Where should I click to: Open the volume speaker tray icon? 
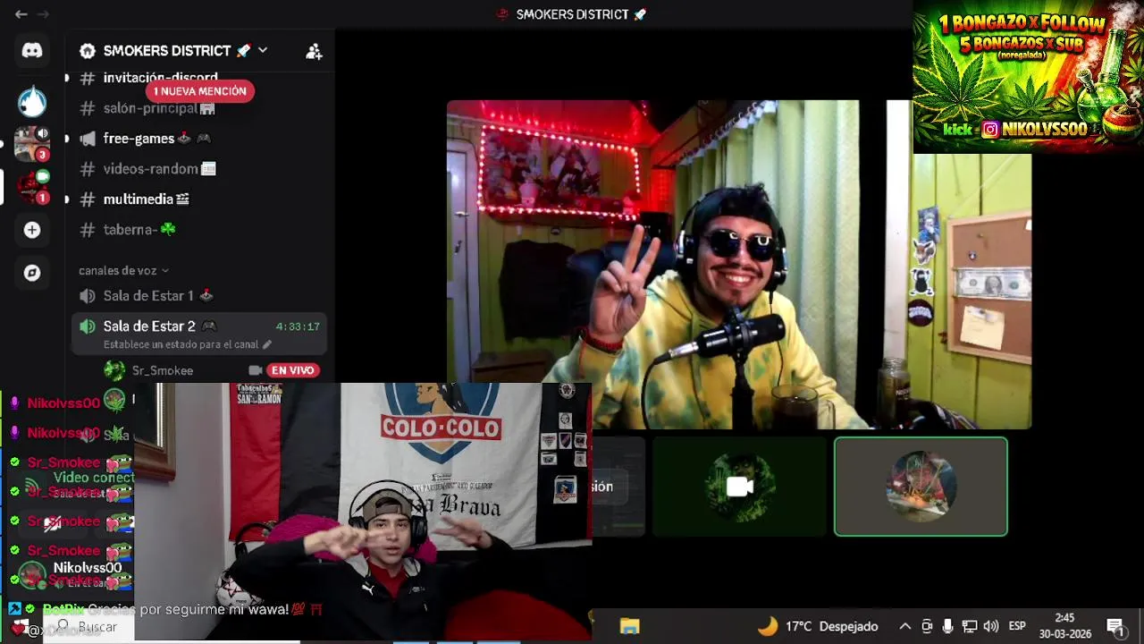[990, 626]
